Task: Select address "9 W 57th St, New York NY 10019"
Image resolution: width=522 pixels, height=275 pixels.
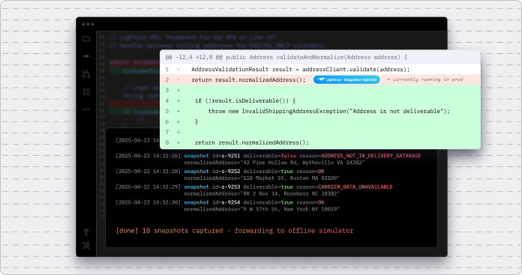Action: coord(289,209)
